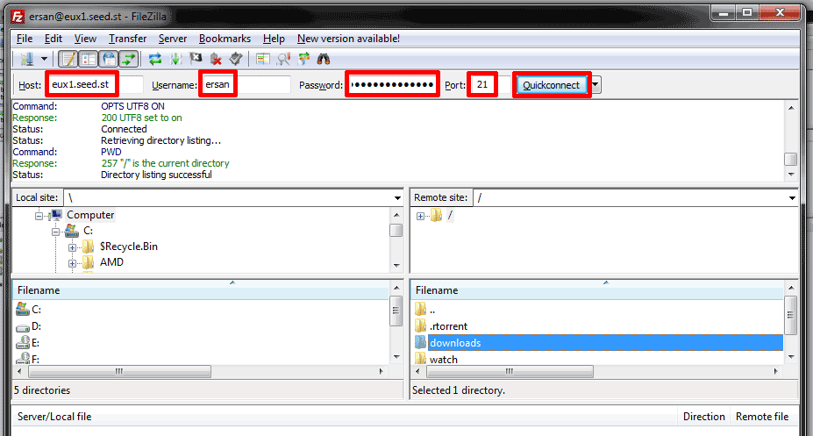Open the Edit menu
This screenshot has width=813, height=436.
(x=53, y=39)
